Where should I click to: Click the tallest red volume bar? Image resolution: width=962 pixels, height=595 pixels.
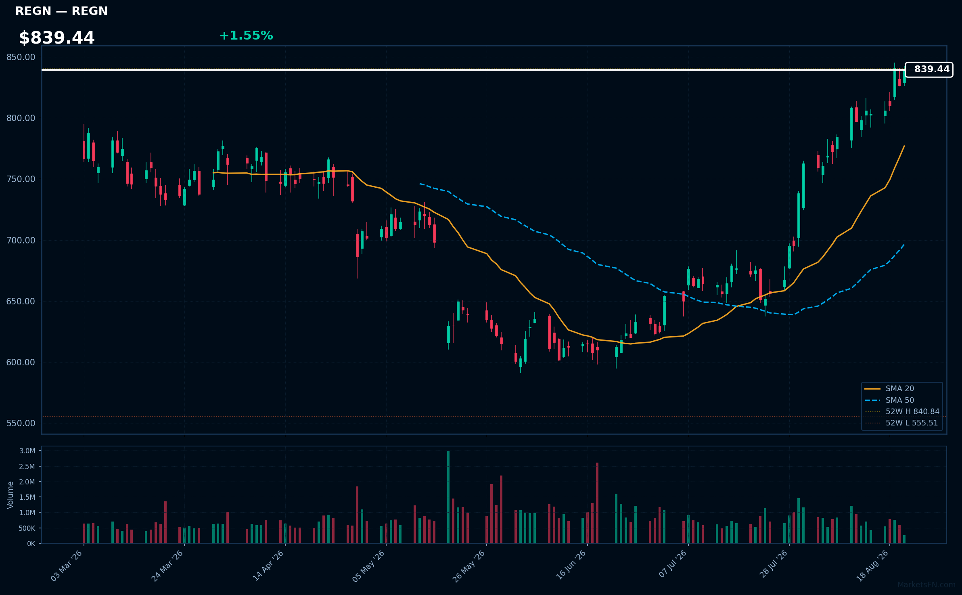click(x=597, y=503)
